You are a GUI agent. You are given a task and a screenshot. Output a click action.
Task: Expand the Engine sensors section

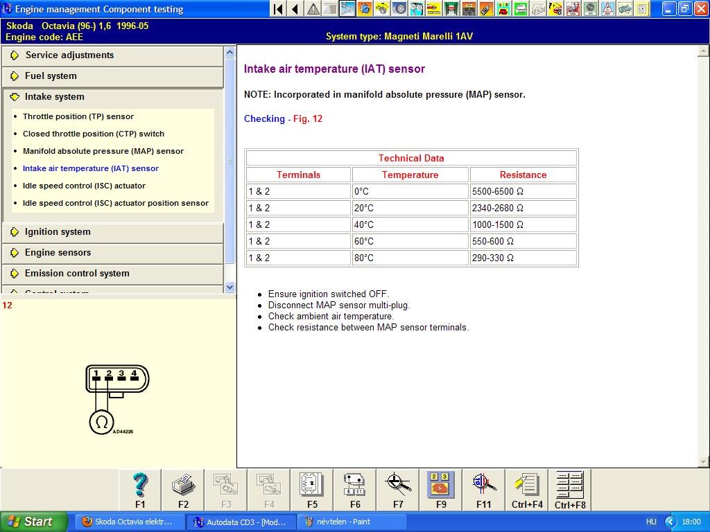pos(113,253)
